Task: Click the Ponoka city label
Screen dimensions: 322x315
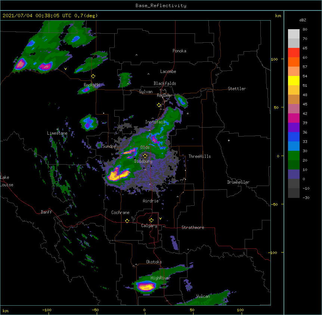Action: [x=179, y=51]
